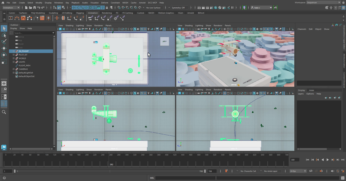Open the Playback menu
Image resolution: width=346 pixels, height=181 pixels.
click(x=75, y=3)
